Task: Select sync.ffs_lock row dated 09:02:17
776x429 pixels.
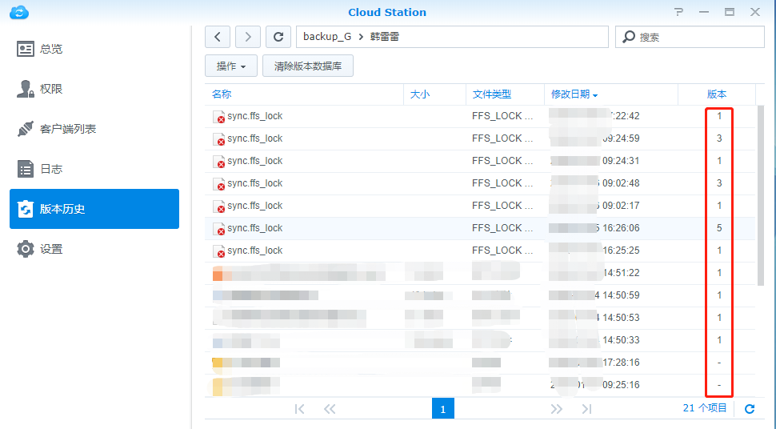Action: (x=480, y=206)
